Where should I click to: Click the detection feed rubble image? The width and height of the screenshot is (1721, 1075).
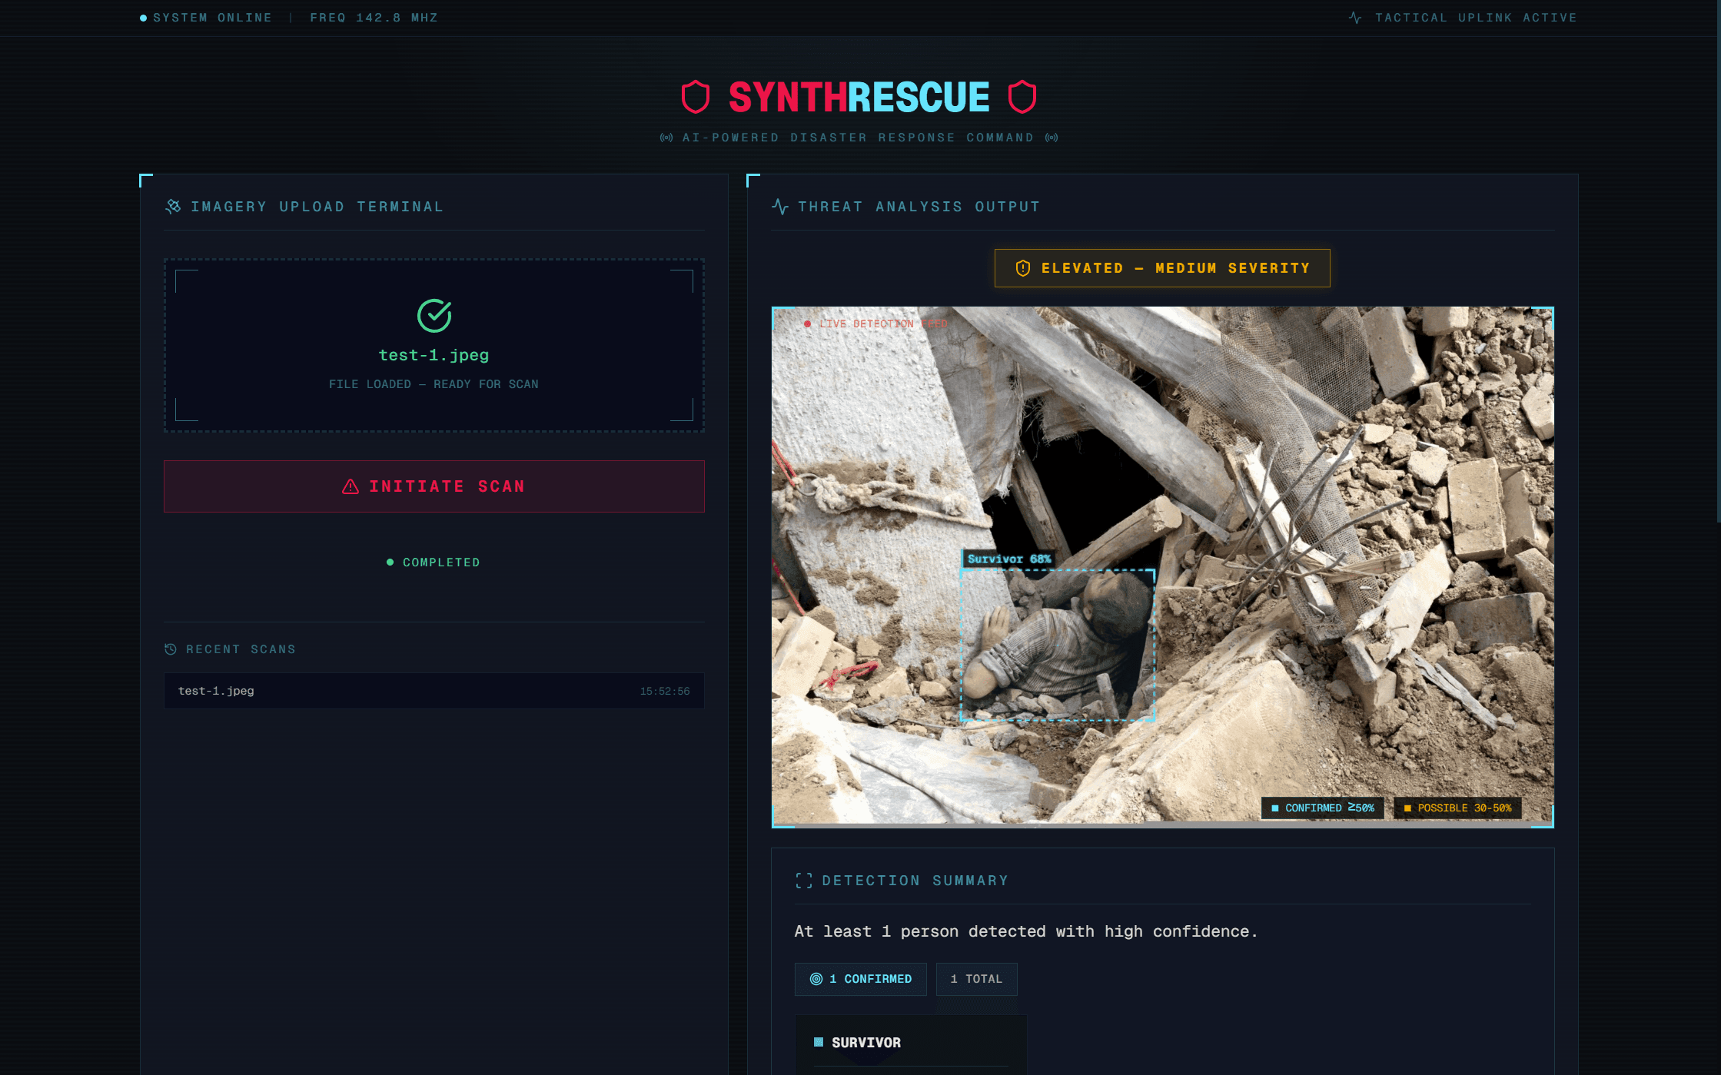coord(1162,567)
